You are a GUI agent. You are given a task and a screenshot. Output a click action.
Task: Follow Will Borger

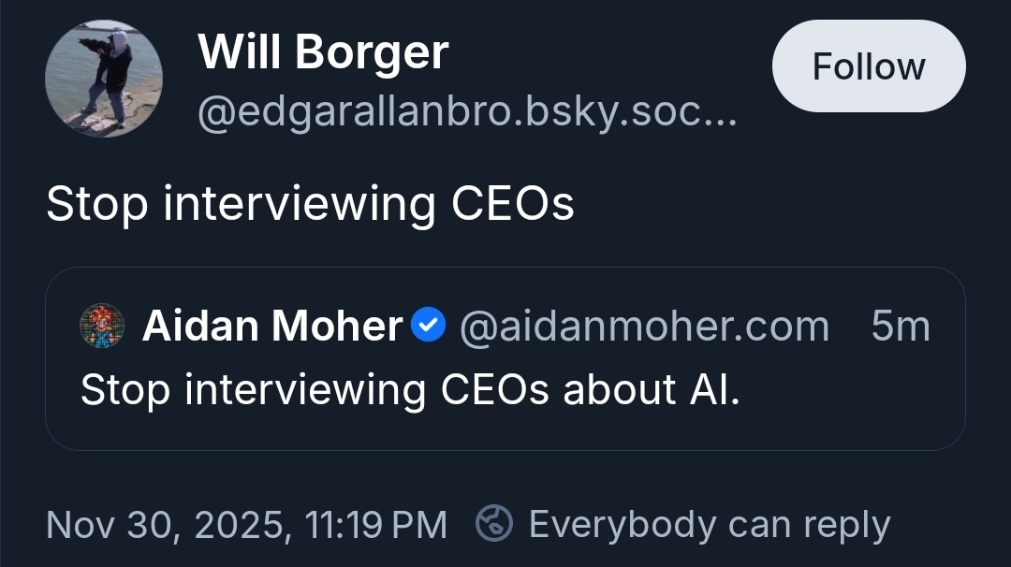[x=868, y=66]
